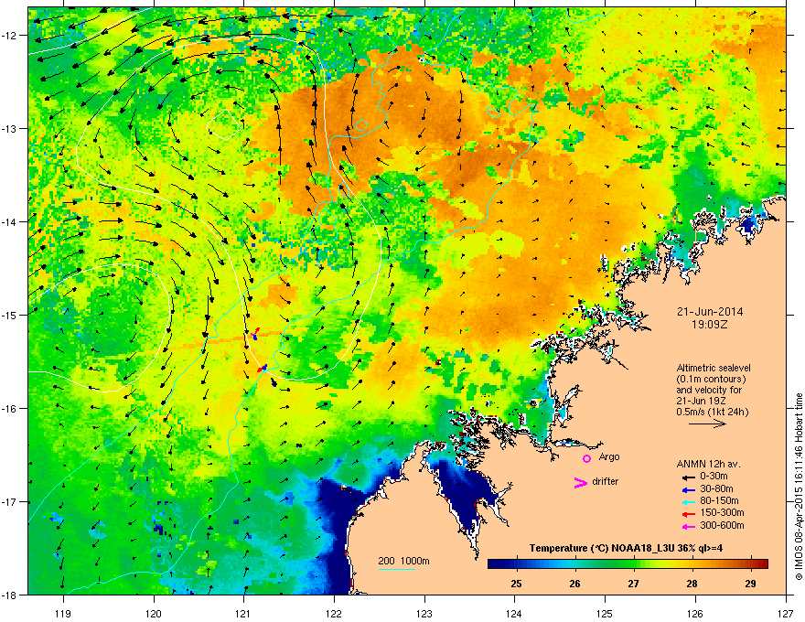Viewport: 805px width, 622px height.
Task: Click the time text 19:09Z
Action: (x=710, y=325)
